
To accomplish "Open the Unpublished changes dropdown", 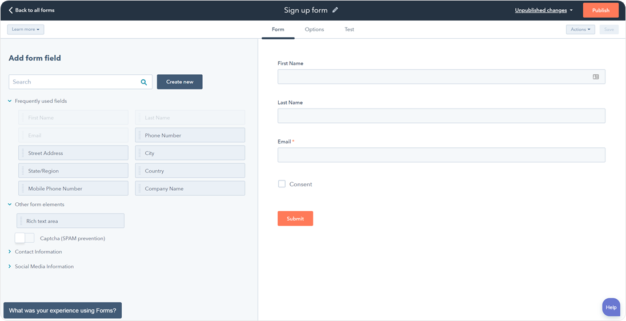I will pyautogui.click(x=543, y=10).
